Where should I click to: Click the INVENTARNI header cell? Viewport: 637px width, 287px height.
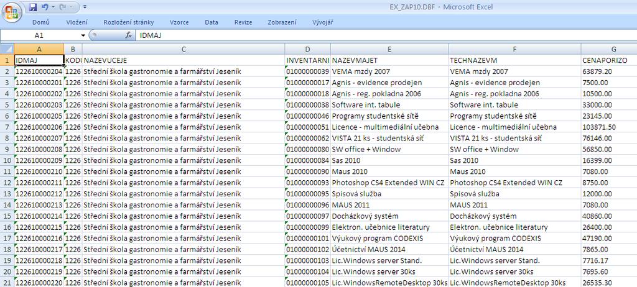click(307, 60)
